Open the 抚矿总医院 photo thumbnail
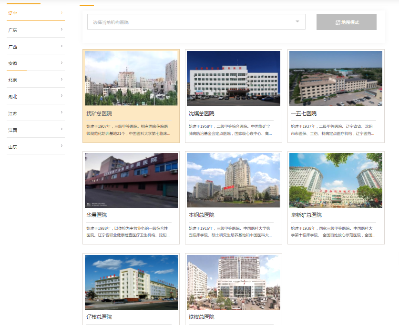399x325 pixels. 131,78
